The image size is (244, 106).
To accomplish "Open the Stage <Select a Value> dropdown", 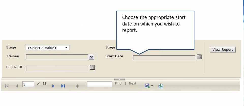I will [48, 48].
